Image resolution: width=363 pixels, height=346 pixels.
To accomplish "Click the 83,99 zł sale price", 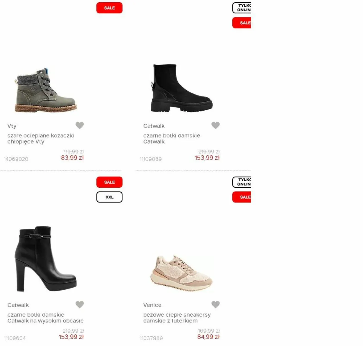I will click(72, 158).
